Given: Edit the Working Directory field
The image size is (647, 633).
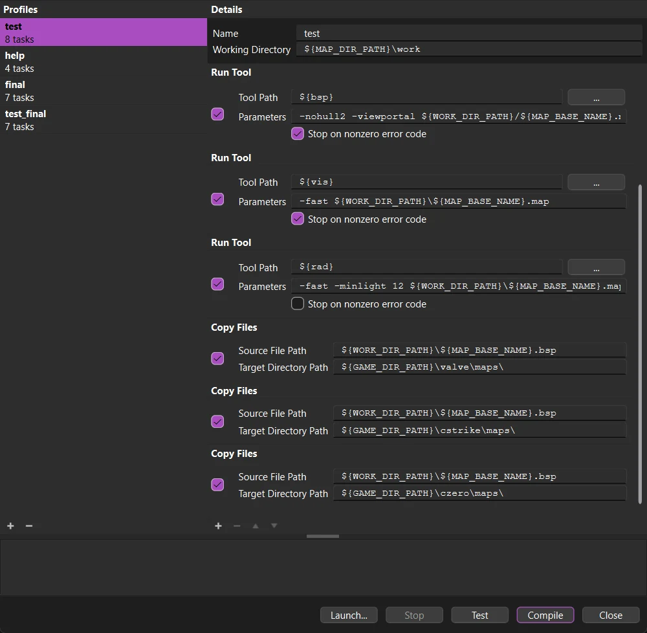Looking at the screenshot, I should pos(468,49).
